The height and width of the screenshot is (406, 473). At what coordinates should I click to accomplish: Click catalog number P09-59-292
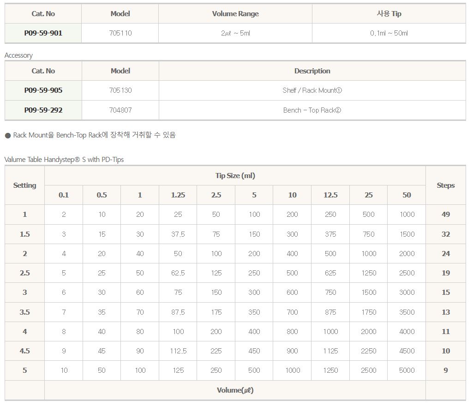tap(43, 110)
